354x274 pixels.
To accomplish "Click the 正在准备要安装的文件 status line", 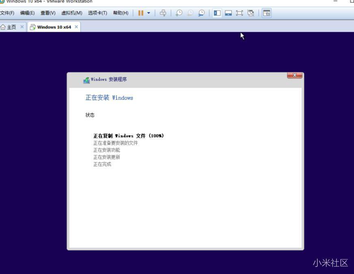I will pyautogui.click(x=115, y=143).
